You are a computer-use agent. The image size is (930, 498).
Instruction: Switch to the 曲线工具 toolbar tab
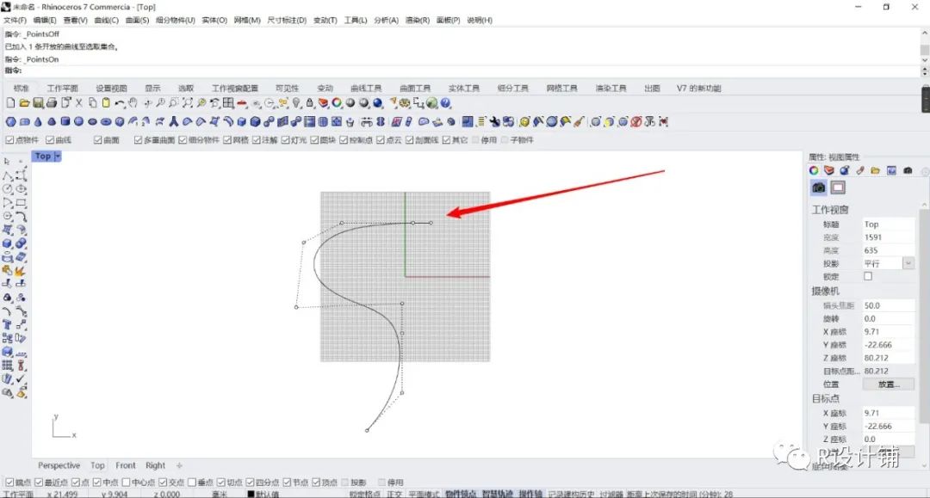tap(365, 88)
